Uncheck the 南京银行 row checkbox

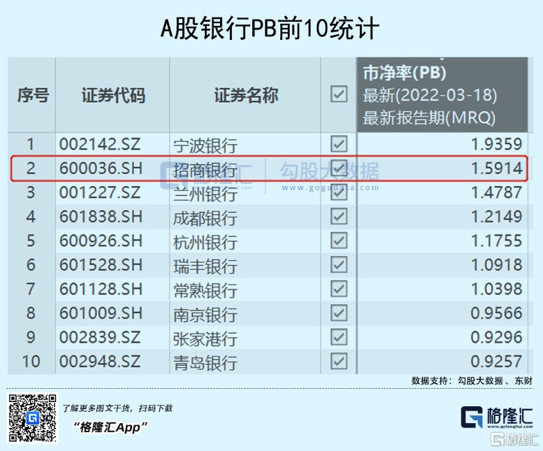339,313
